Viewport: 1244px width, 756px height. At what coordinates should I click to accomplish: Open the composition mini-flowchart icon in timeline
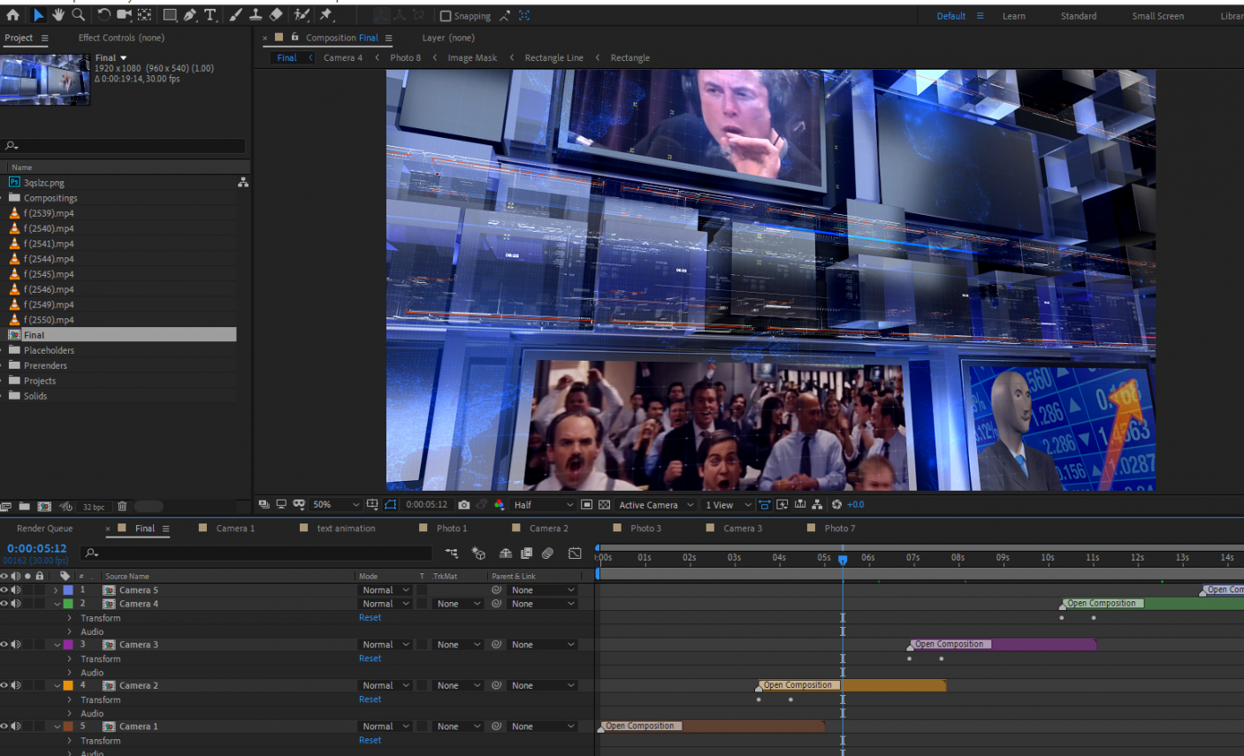(452, 554)
